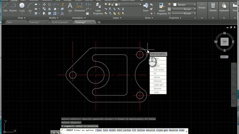Select the Rotate tool in Modify panel
Image resolution: width=239 pixels, height=134 pixels.
[50, 4]
